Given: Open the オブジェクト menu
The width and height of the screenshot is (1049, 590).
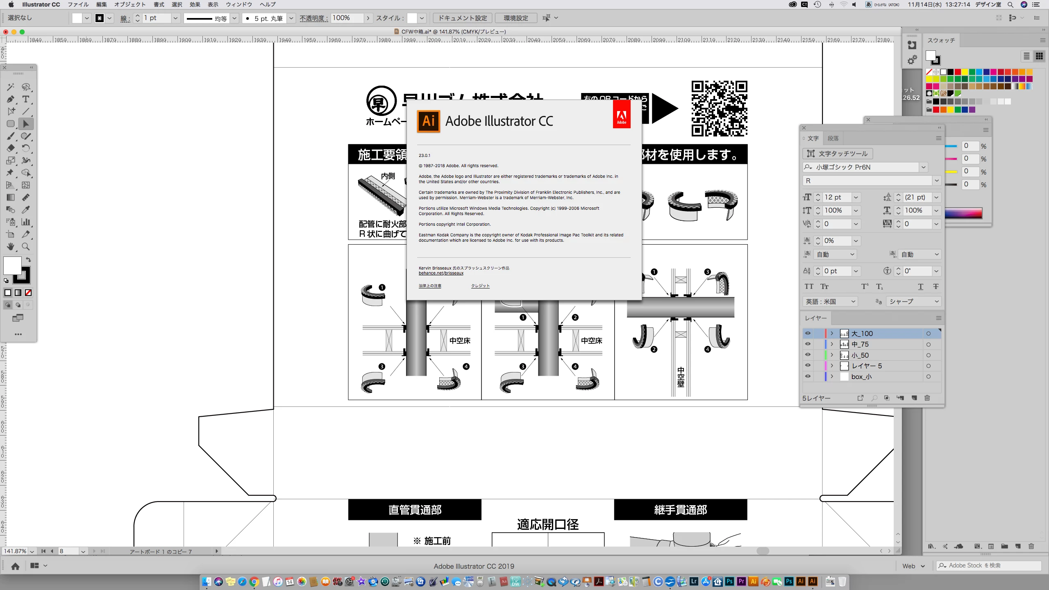Looking at the screenshot, I should (129, 5).
